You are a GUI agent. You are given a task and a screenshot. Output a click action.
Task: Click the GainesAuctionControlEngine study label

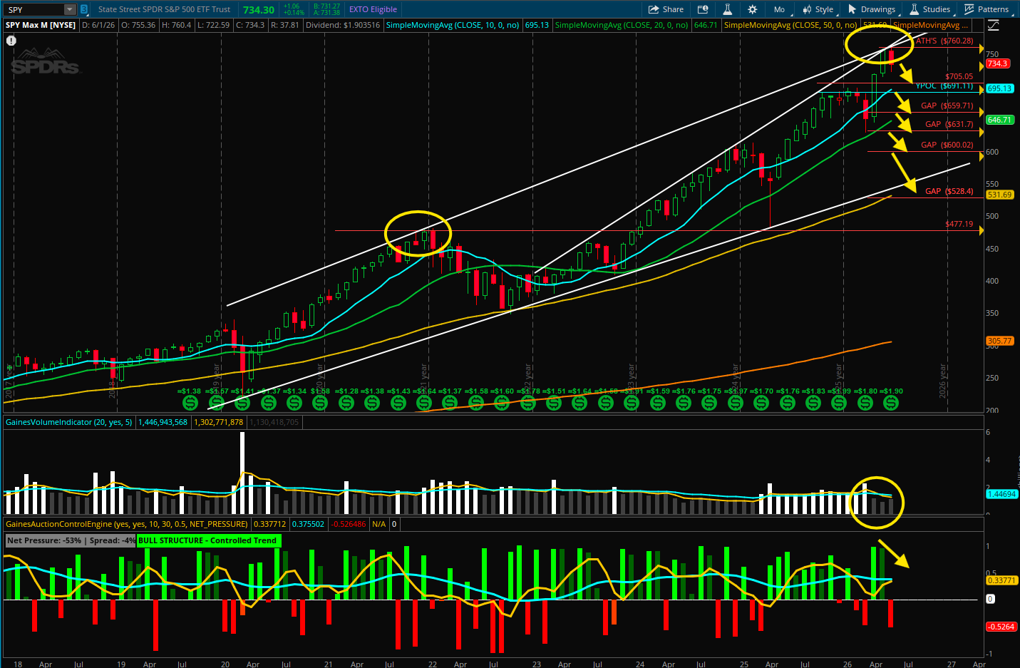point(126,524)
